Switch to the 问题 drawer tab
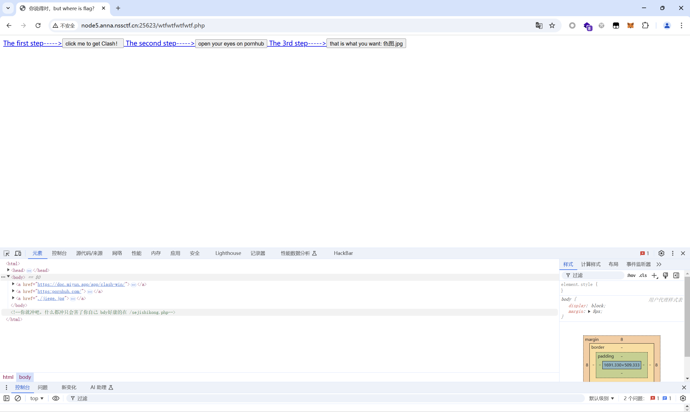Viewport: 690px width, 412px height. click(43, 387)
